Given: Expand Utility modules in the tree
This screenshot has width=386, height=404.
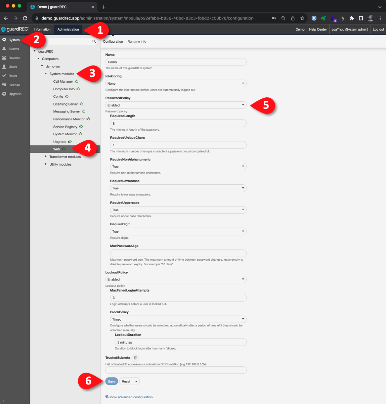Looking at the screenshot, I should click(46, 164).
